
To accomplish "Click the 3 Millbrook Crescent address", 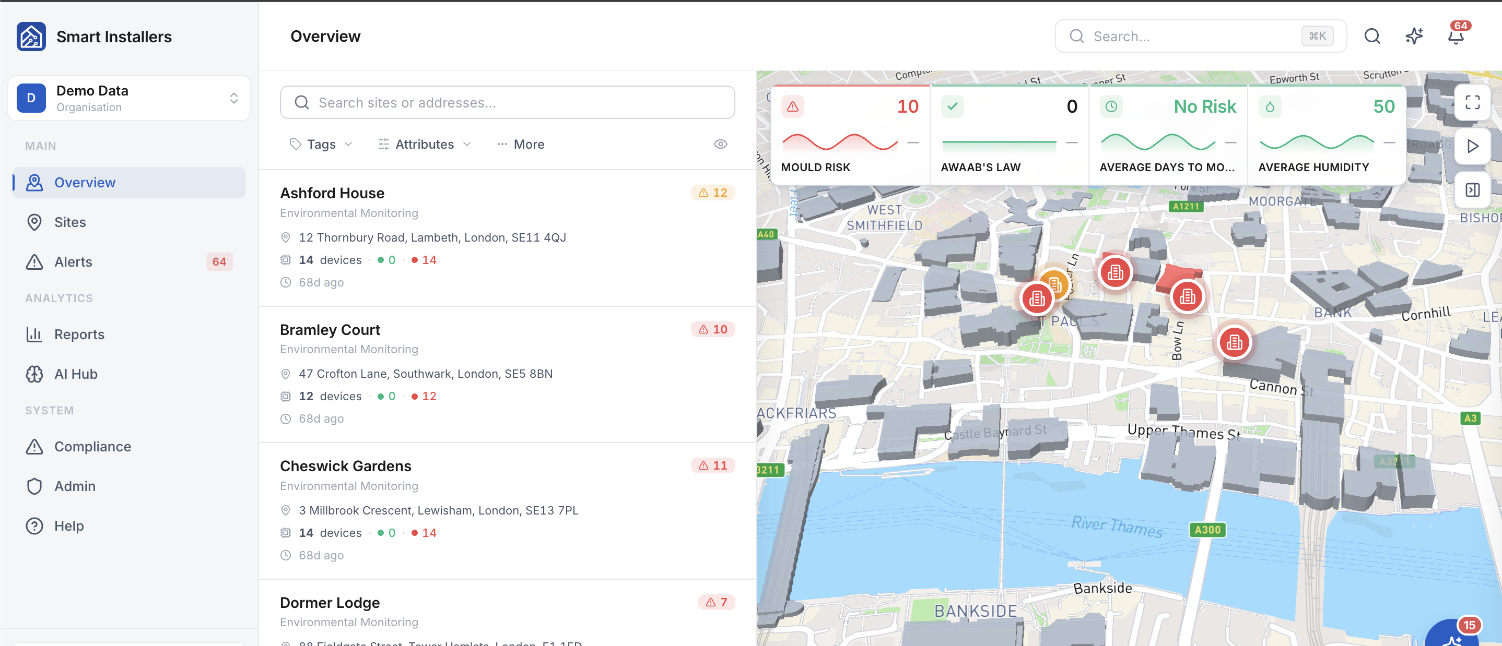I will click(439, 510).
